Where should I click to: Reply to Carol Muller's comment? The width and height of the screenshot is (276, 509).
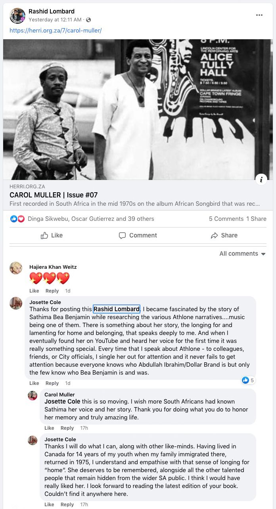pyautogui.click(x=67, y=428)
